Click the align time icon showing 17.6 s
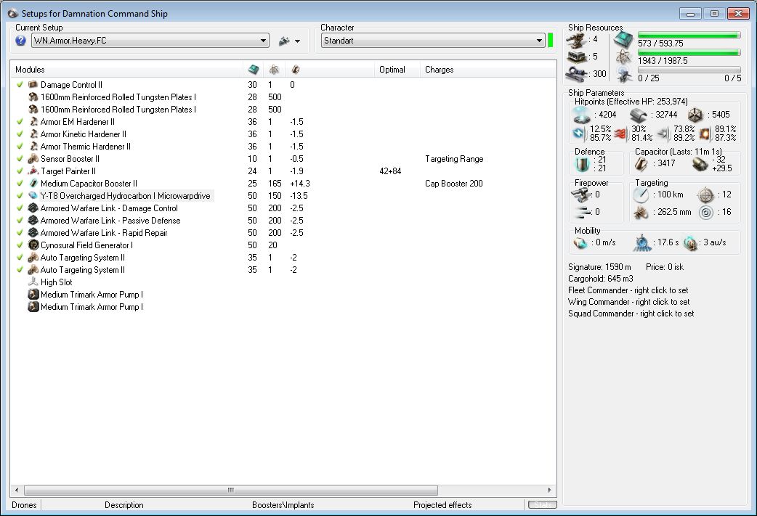Screen dimensions: 757x516 (x=643, y=242)
